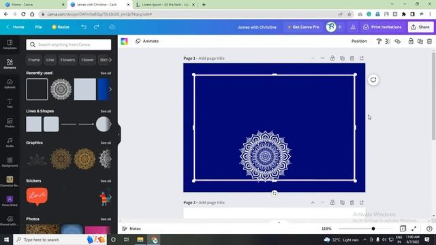Open the Transparency checkerboard icon

388,41
